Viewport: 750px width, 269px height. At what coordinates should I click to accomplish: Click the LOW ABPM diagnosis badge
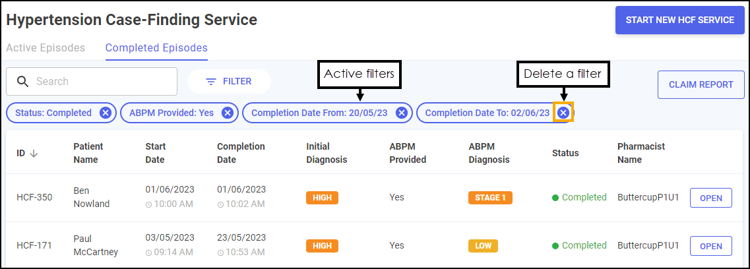[x=483, y=245]
